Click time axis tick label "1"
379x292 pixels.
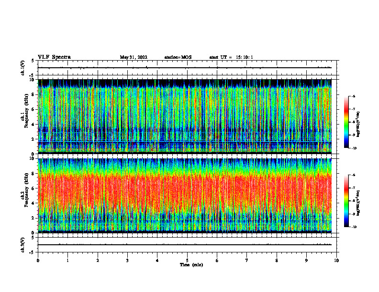(67, 261)
